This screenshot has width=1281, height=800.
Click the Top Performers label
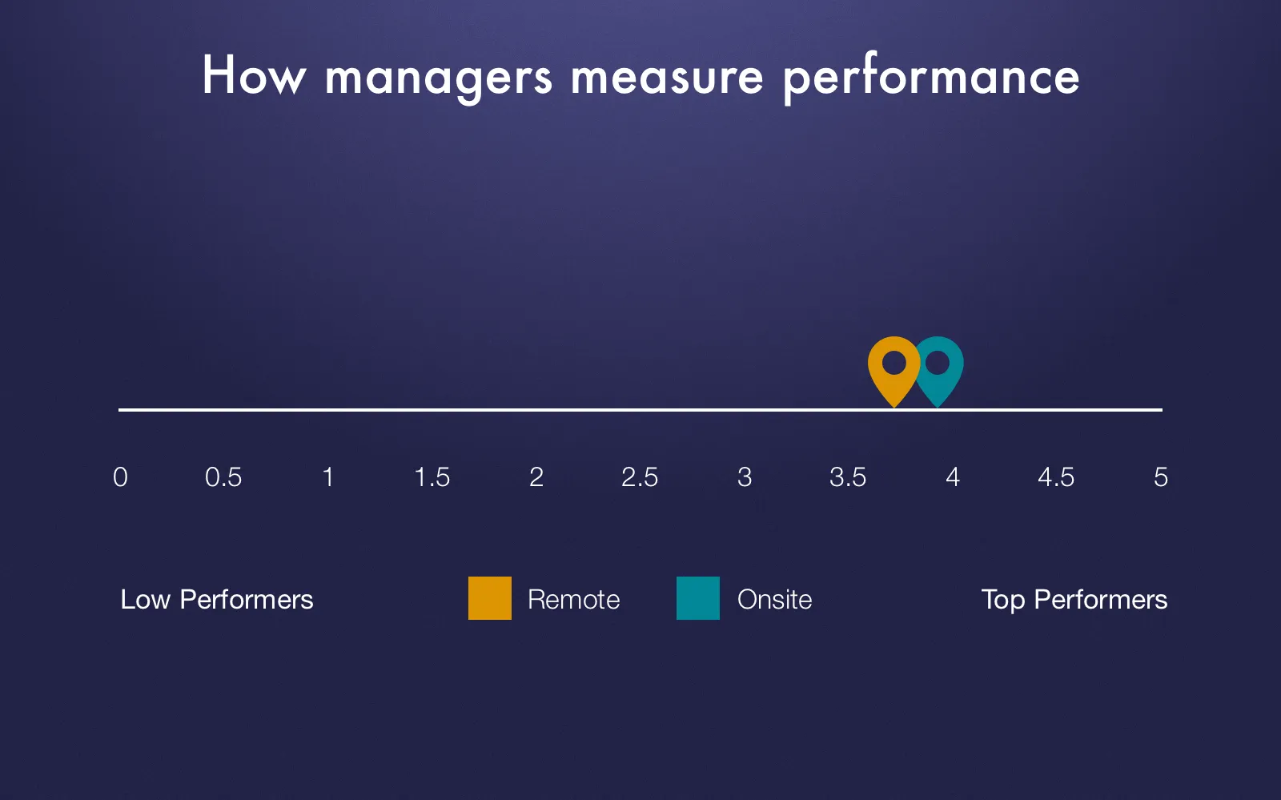(x=1074, y=600)
